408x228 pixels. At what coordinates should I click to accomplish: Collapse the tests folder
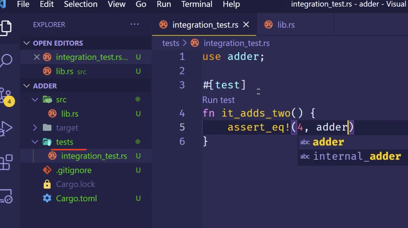[35, 142]
